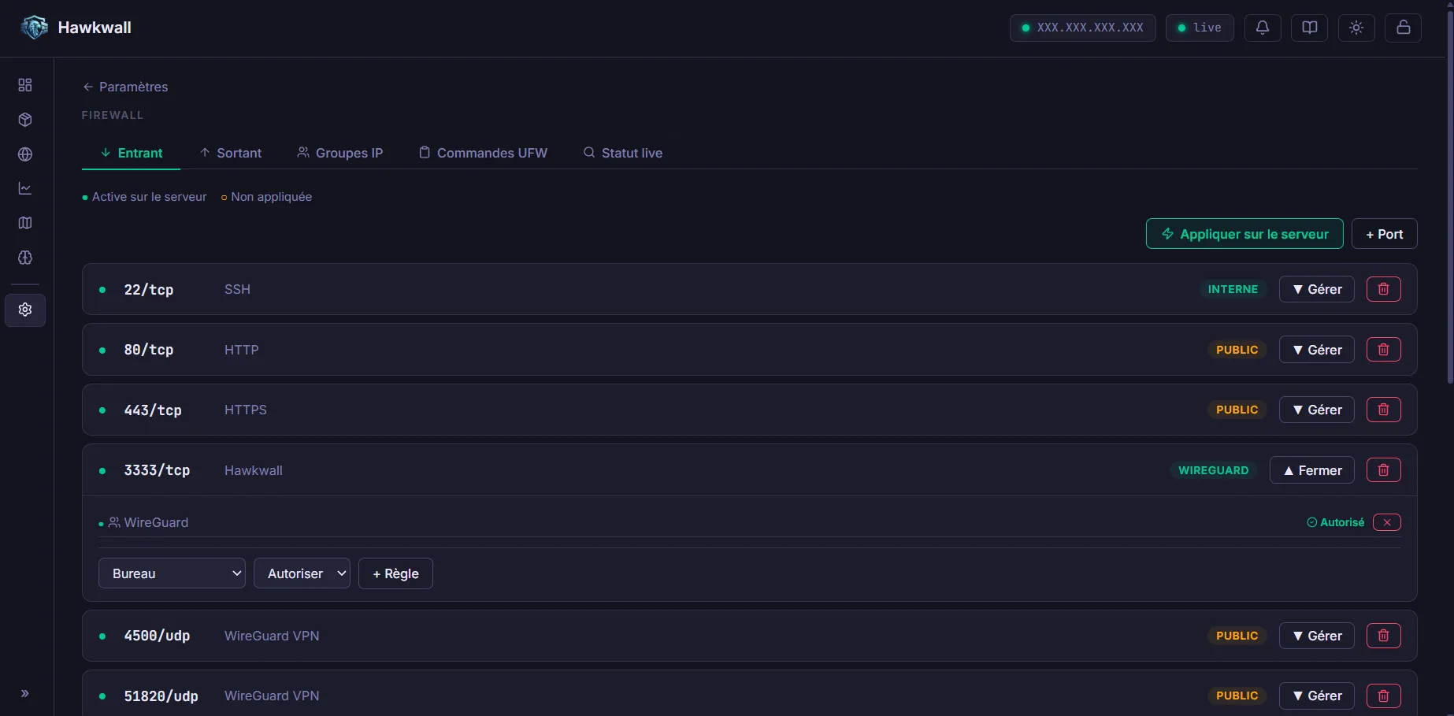Expand Gérer for 4500/udp
This screenshot has height=716, width=1454.
tap(1317, 636)
